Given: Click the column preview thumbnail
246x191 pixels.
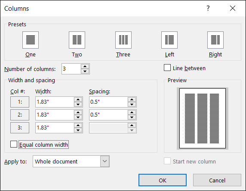Looking at the screenshot, I should (x=203, y=118).
